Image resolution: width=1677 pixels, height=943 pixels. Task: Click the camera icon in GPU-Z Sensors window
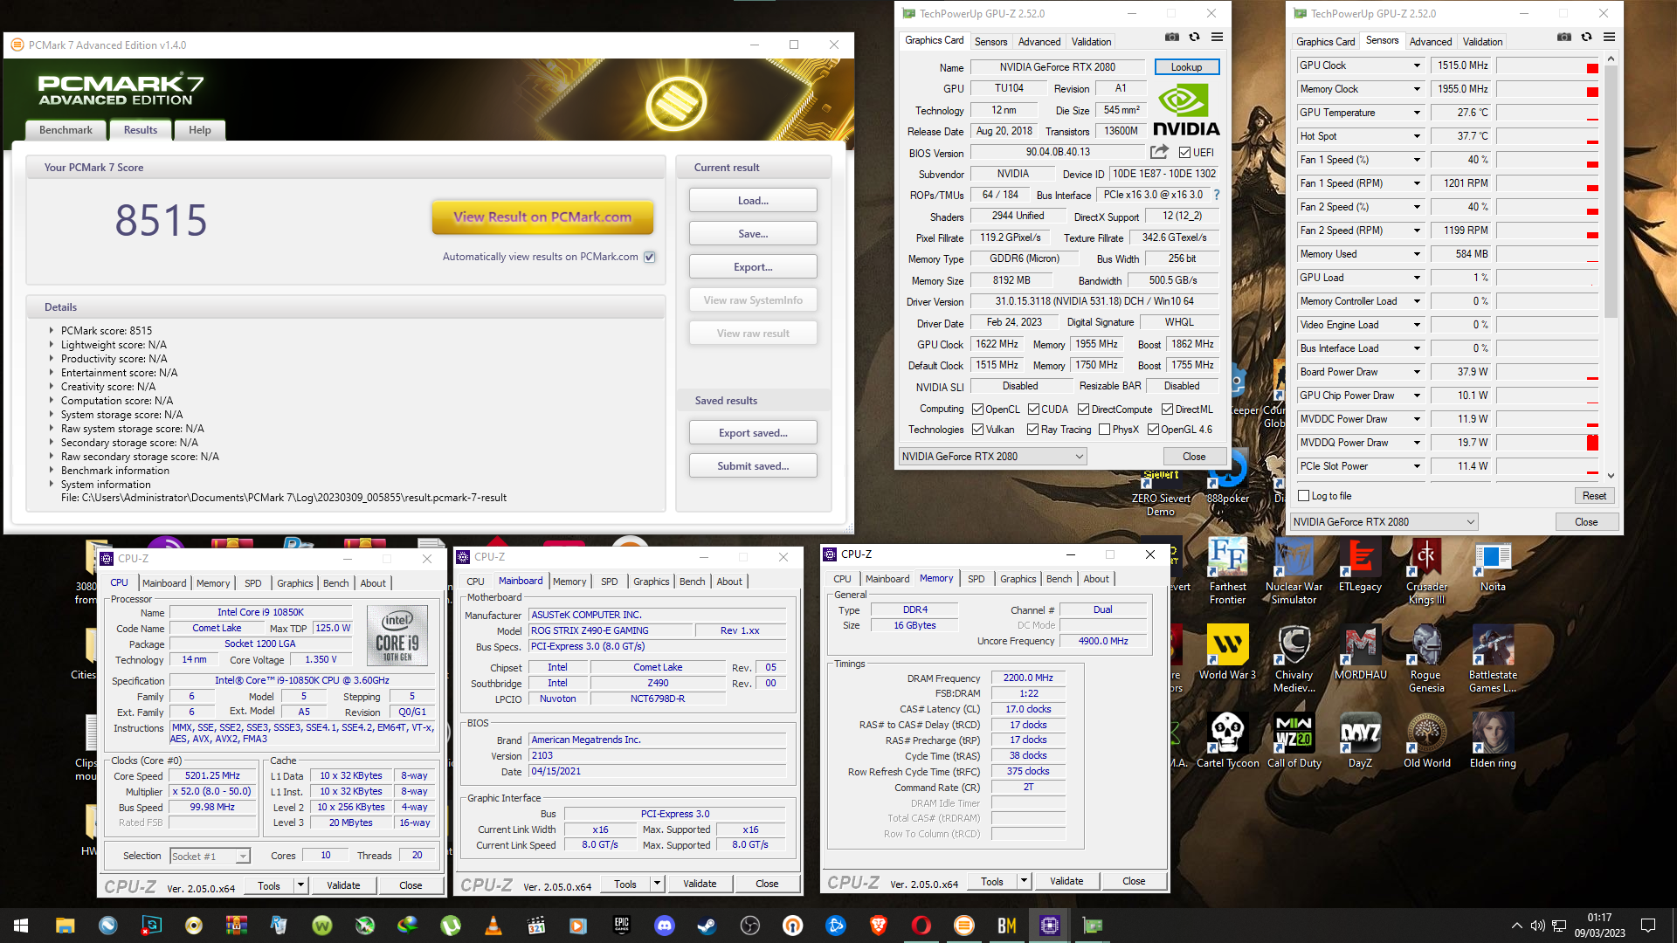[1564, 38]
